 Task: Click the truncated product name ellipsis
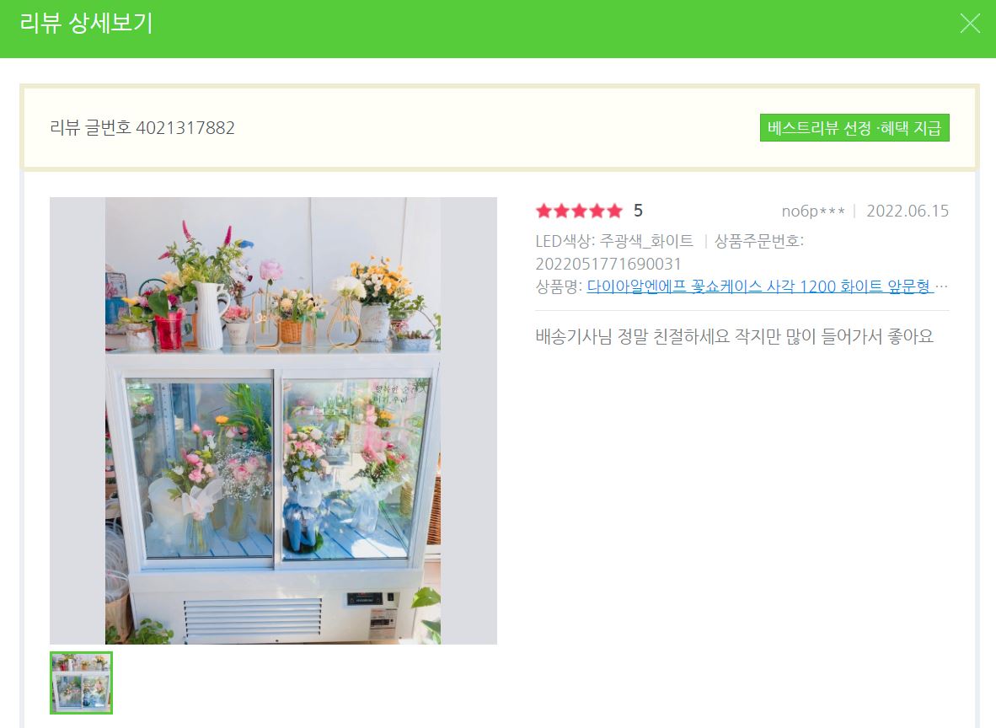[x=942, y=286]
